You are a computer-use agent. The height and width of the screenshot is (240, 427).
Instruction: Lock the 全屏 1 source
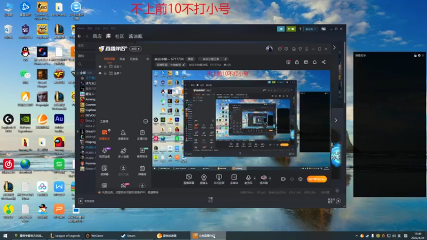tap(105, 73)
